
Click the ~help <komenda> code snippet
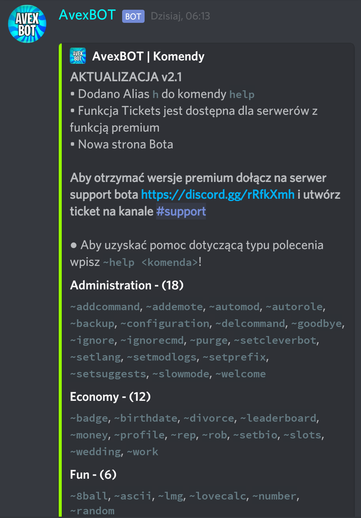pos(150,262)
